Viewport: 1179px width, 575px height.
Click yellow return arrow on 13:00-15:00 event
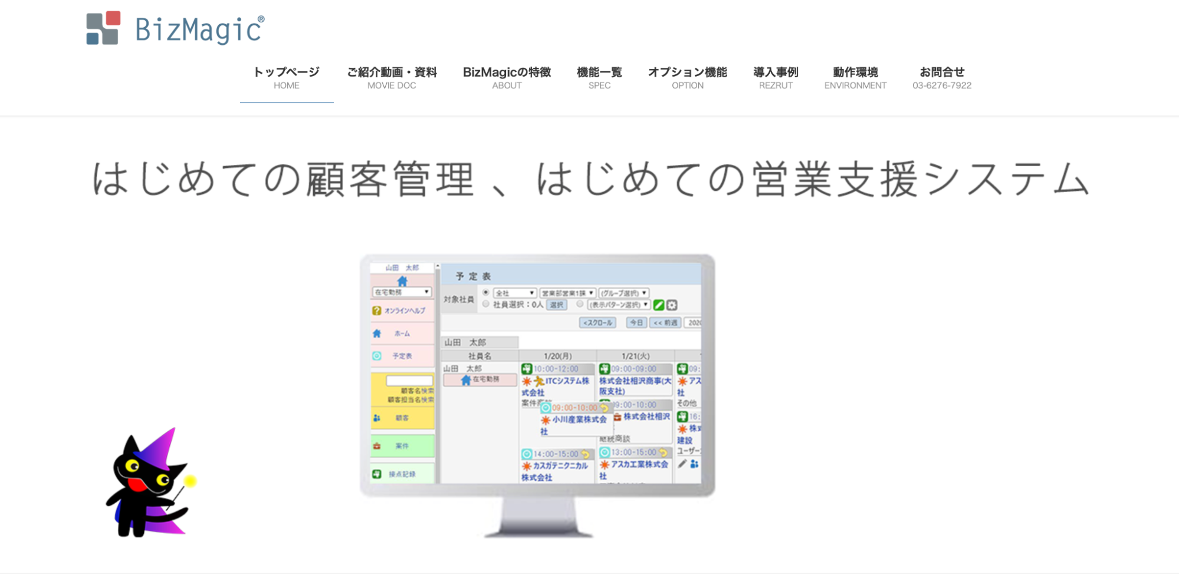[x=664, y=452]
